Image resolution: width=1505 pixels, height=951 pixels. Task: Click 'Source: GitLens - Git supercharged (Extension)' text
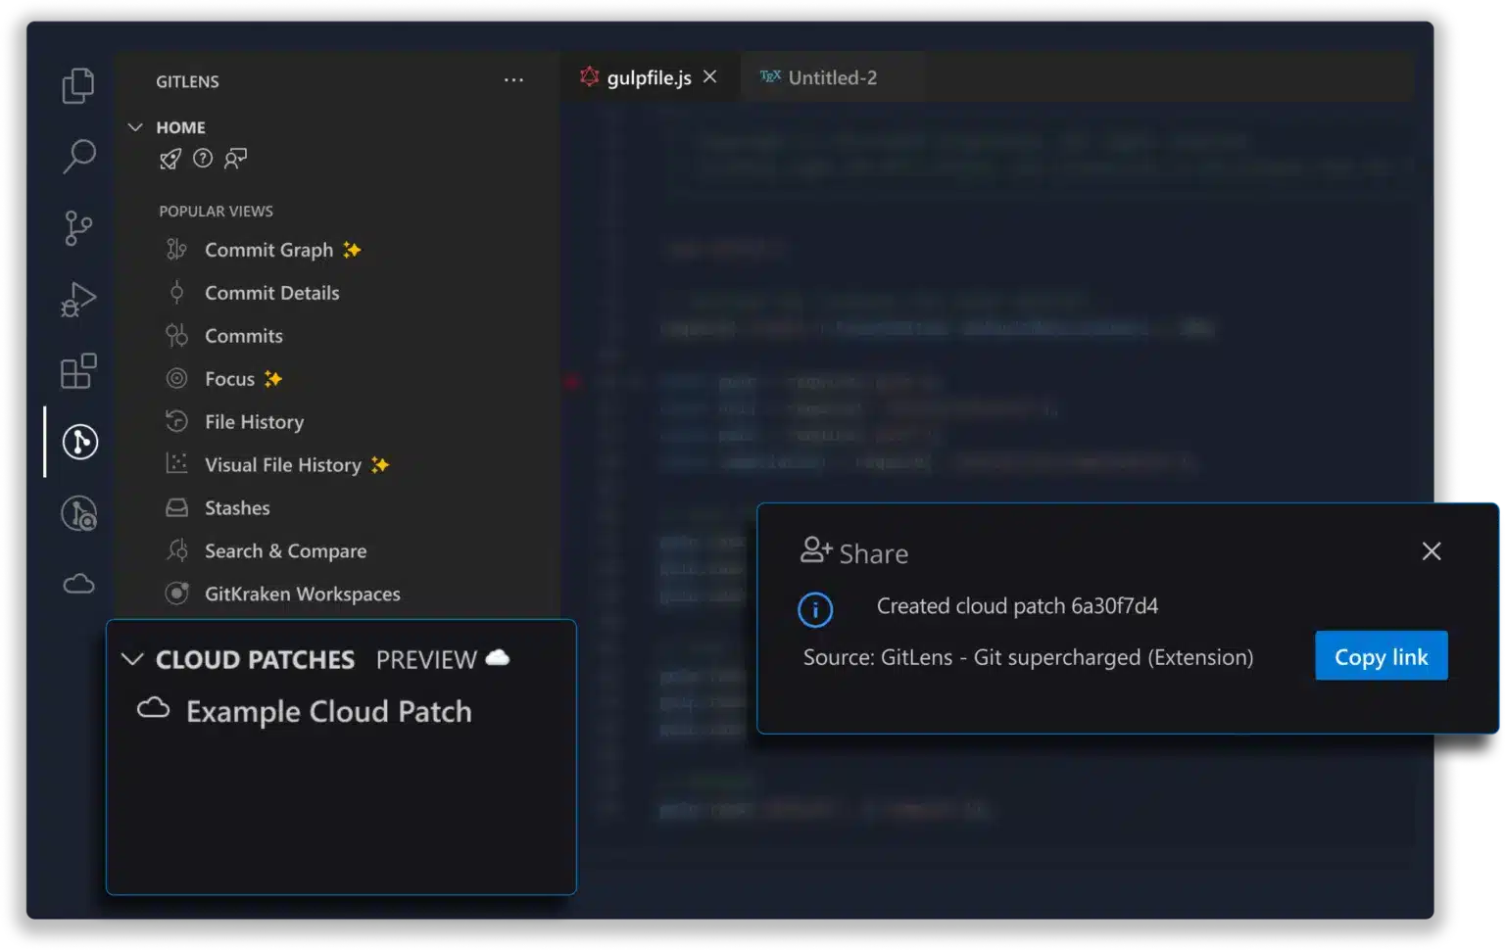(1028, 657)
